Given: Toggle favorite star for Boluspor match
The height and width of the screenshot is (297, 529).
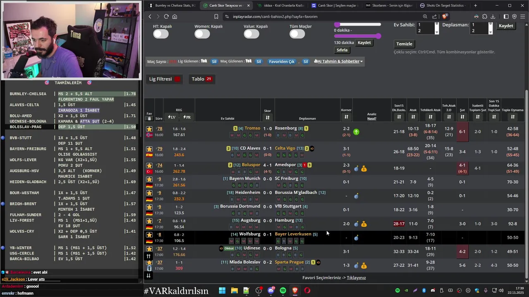Looking at the screenshot, I should [149, 165].
